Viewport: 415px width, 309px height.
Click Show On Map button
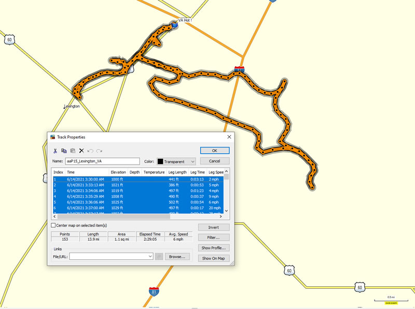214,258
